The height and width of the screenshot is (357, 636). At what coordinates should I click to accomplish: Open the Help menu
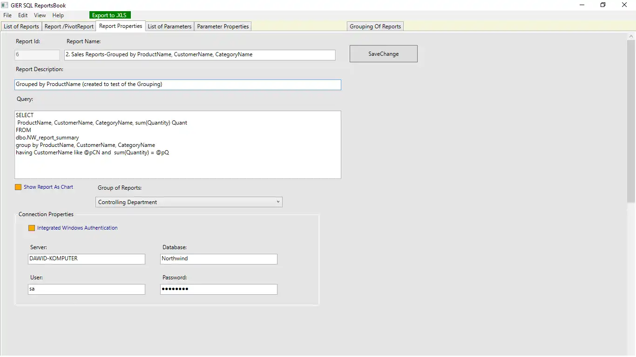pos(58,15)
